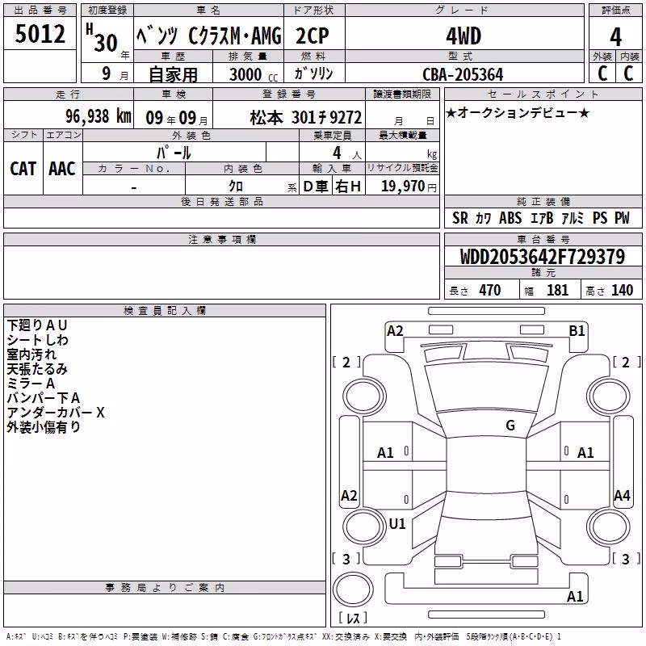Click the inspector note 下廻りAU

(36, 325)
